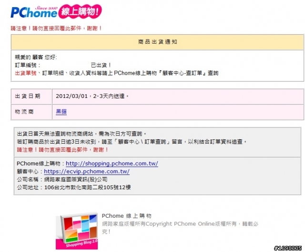Click the red top warning 請勿直接回覆此郵件
Viewport: 305px width, 252px height.
tap(56, 29)
